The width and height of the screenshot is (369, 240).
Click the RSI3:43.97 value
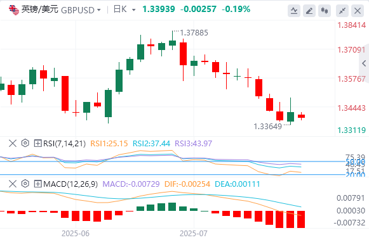[194, 143]
